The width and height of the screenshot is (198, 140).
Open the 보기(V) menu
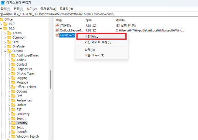tap(31, 9)
